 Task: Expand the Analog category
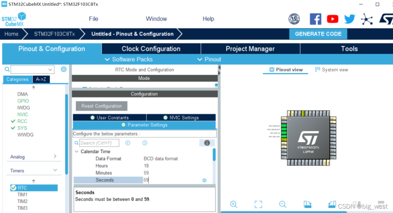coord(33,157)
